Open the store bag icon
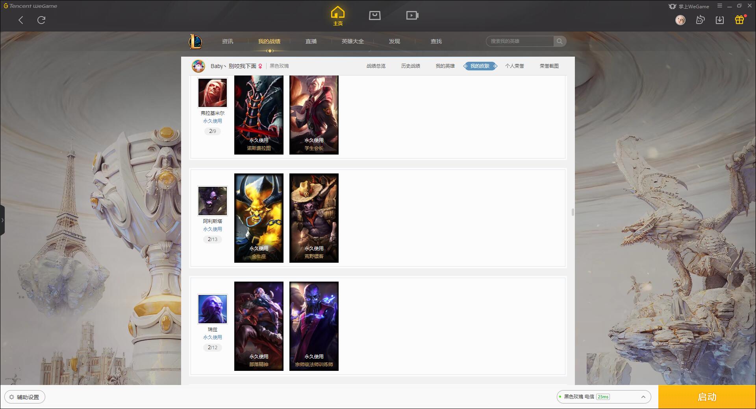 coord(375,15)
